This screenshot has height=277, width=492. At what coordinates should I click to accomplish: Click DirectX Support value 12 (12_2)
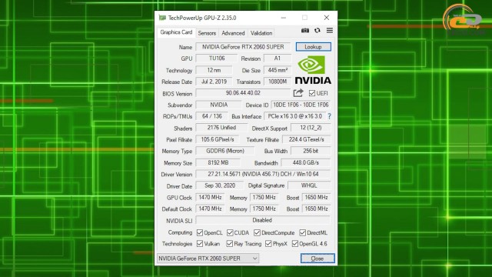tap(311, 128)
